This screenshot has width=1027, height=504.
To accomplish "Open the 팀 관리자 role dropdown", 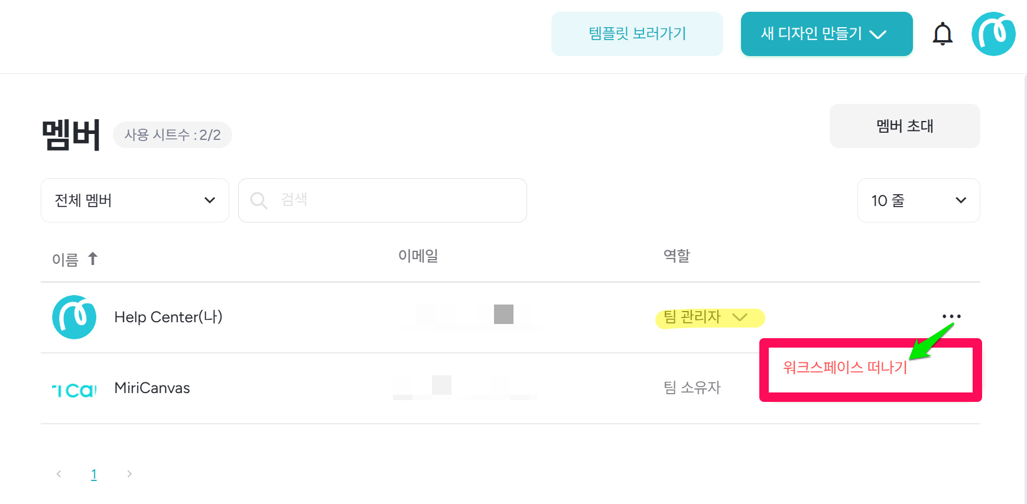I will (709, 318).
